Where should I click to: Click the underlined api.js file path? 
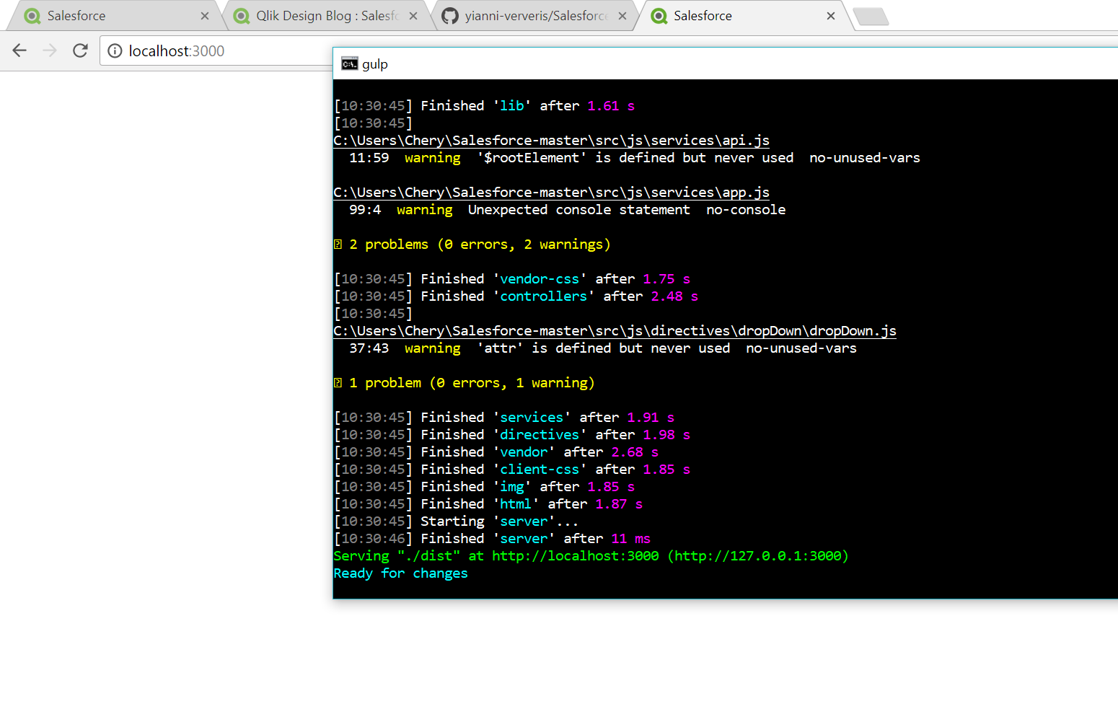pos(551,141)
